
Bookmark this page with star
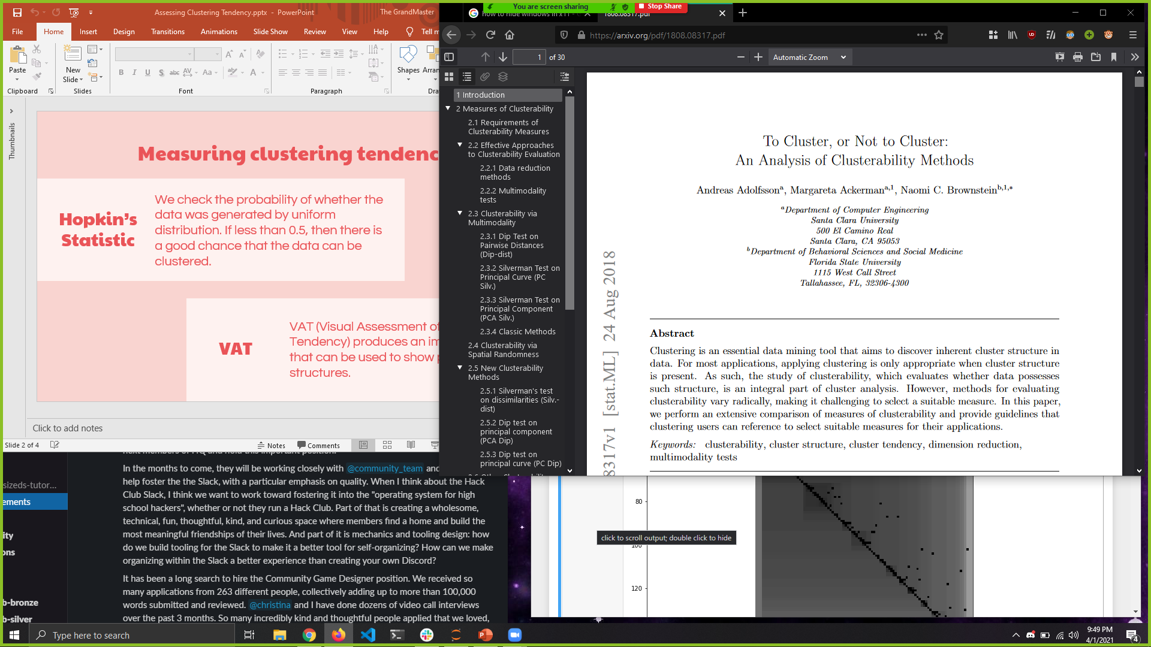point(939,35)
